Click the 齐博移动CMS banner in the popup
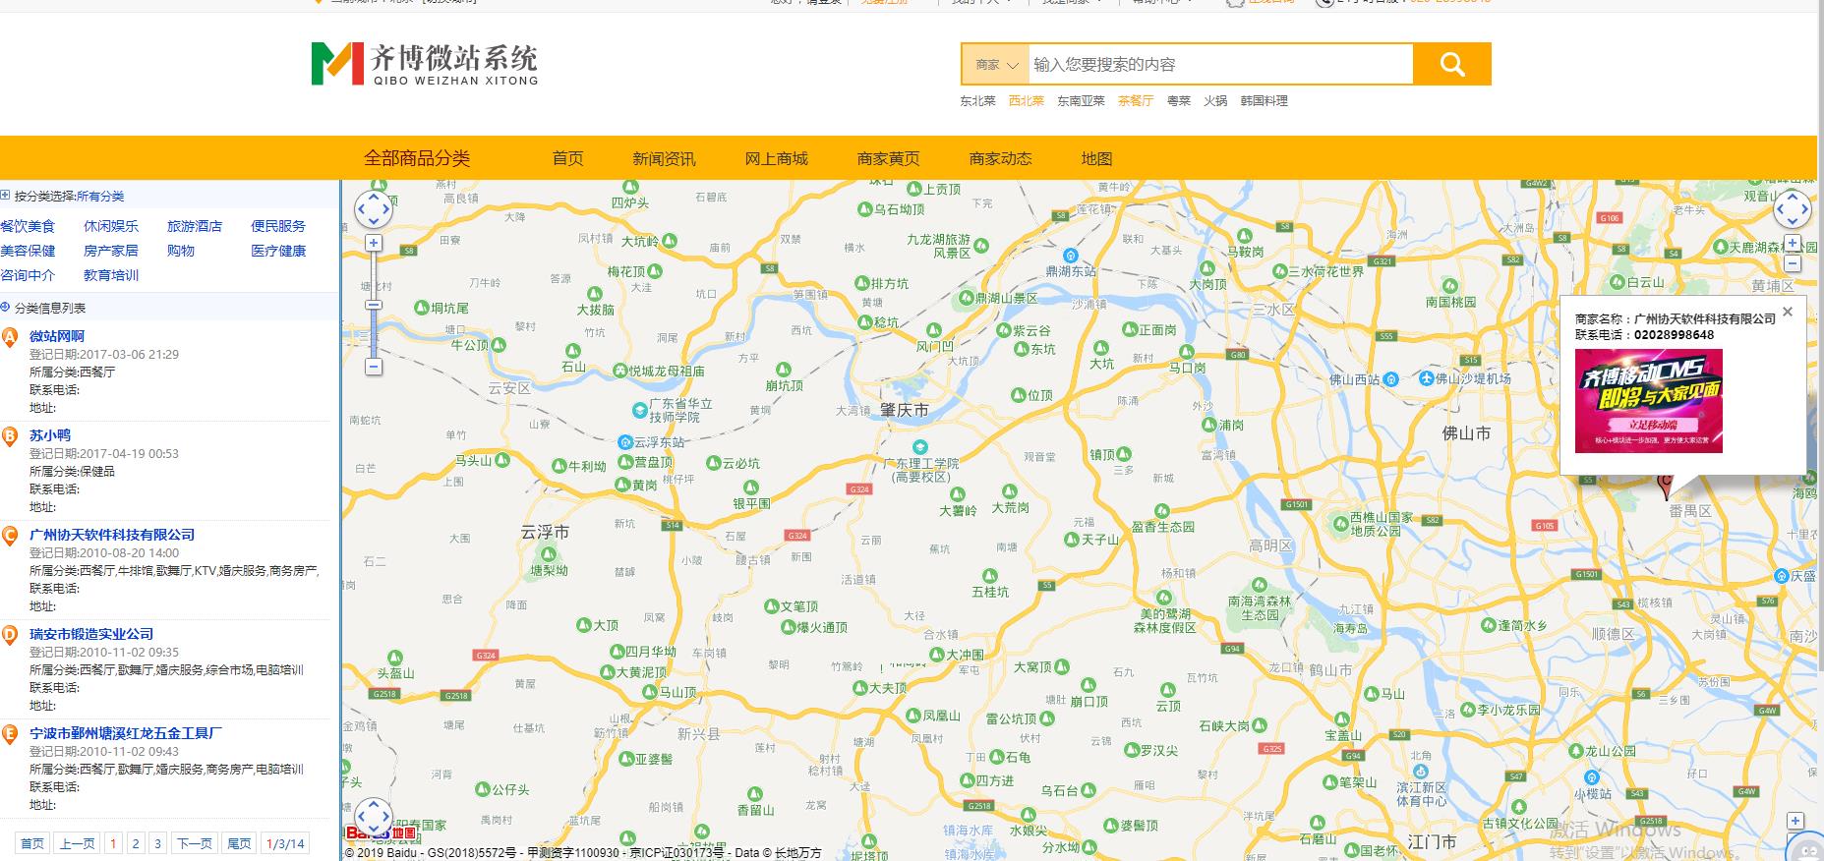The image size is (1824, 861). coord(1648,401)
